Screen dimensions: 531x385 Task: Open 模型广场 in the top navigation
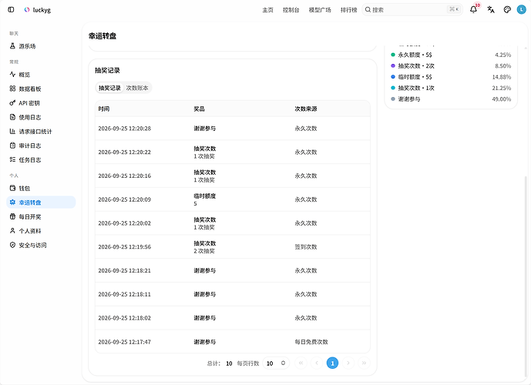coord(320,10)
